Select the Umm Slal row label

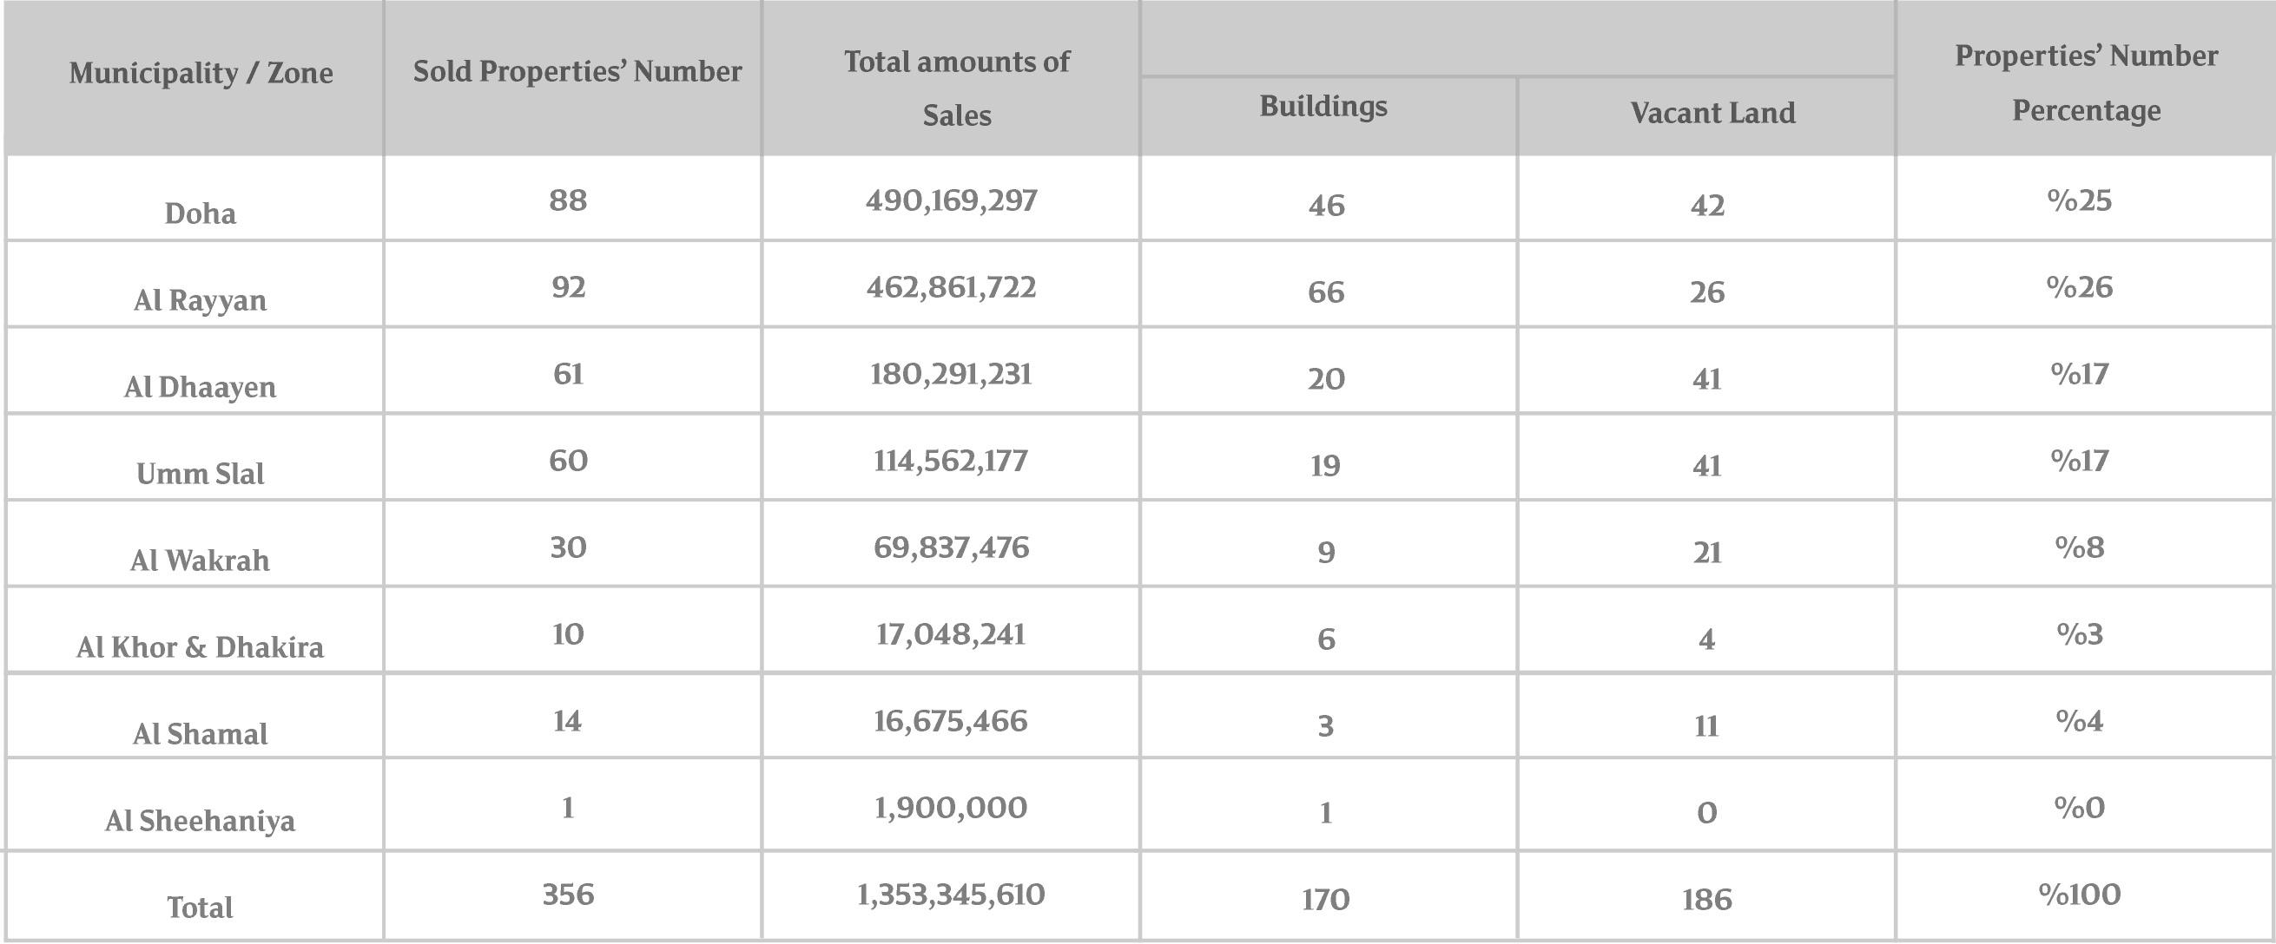(201, 474)
